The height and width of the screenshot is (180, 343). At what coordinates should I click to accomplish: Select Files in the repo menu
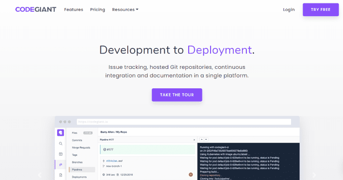(x=75, y=133)
